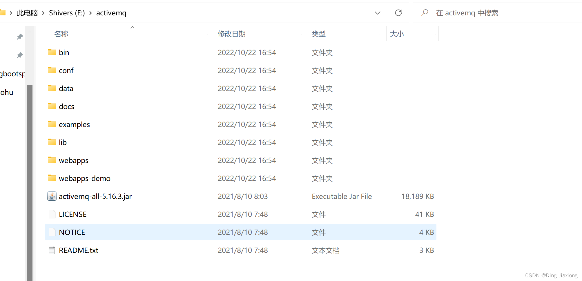This screenshot has height=281, width=582.
Task: Click the docs folder icon
Action: point(52,106)
